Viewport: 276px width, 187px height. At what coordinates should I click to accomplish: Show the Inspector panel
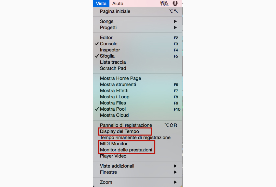pyautogui.click(x=137, y=50)
